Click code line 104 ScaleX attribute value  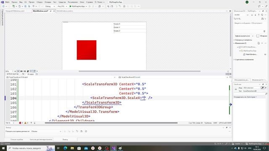click(x=144, y=98)
